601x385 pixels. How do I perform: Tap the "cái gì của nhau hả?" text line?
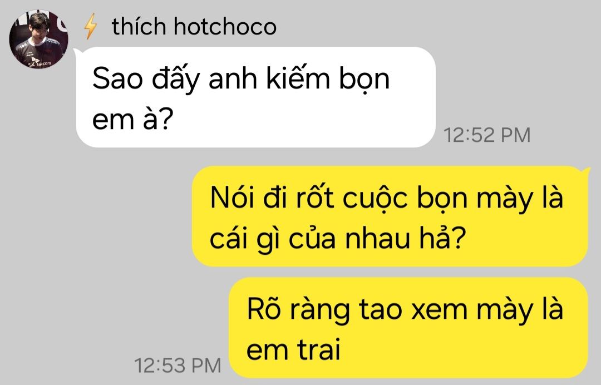pyautogui.click(x=338, y=238)
